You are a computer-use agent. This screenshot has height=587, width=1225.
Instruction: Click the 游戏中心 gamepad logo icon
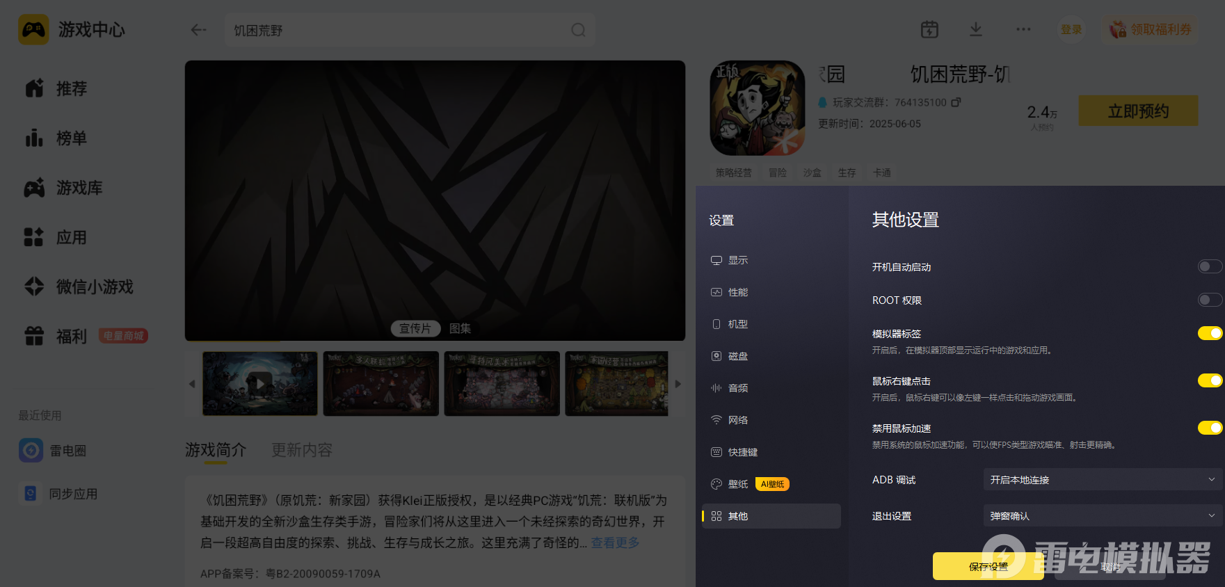[33, 29]
